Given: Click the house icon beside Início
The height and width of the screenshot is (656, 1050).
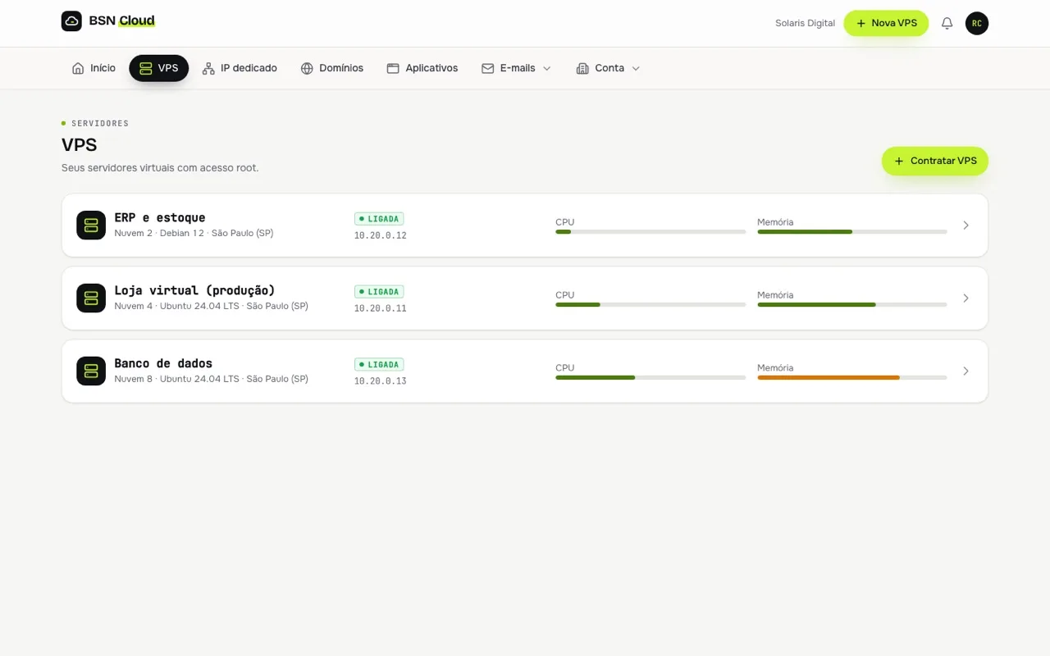Looking at the screenshot, I should [78, 68].
